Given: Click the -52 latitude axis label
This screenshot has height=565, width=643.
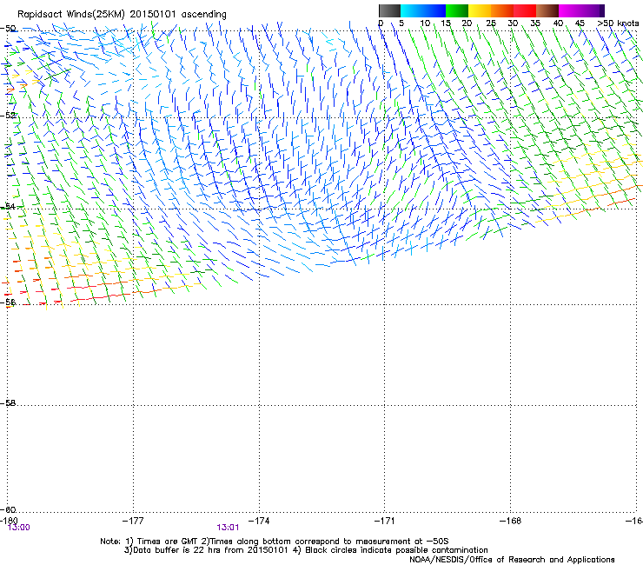Looking at the screenshot, I should pos(8,116).
